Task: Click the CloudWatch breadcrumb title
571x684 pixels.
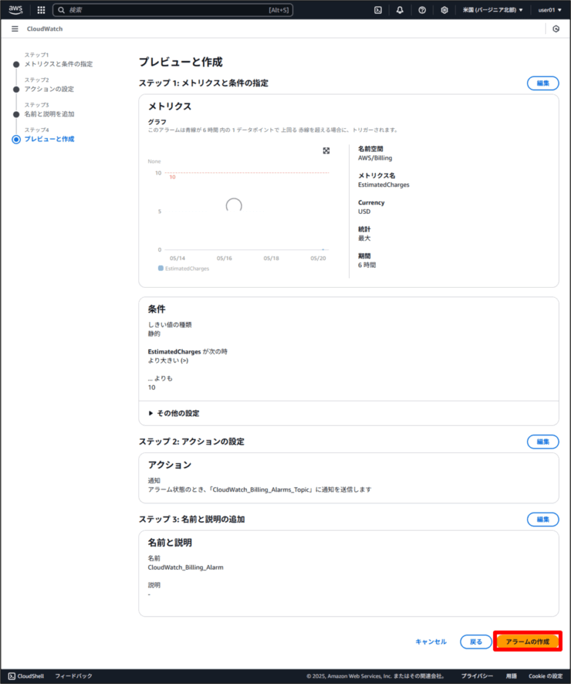Action: pyautogui.click(x=45, y=29)
